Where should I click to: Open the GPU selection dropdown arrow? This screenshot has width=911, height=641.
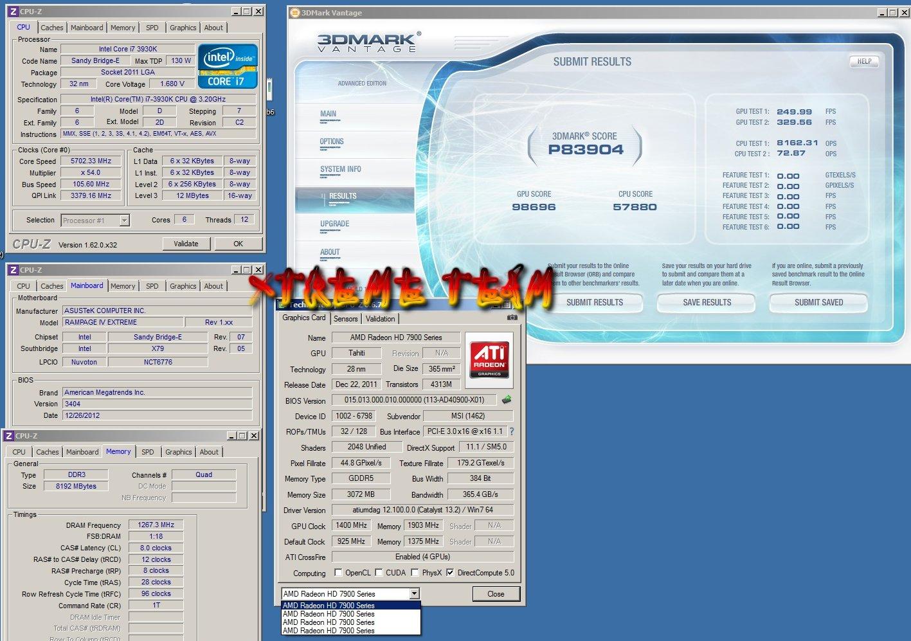[414, 593]
